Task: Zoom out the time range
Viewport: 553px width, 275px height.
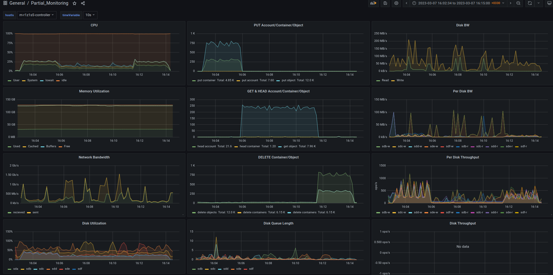Action: point(518,3)
